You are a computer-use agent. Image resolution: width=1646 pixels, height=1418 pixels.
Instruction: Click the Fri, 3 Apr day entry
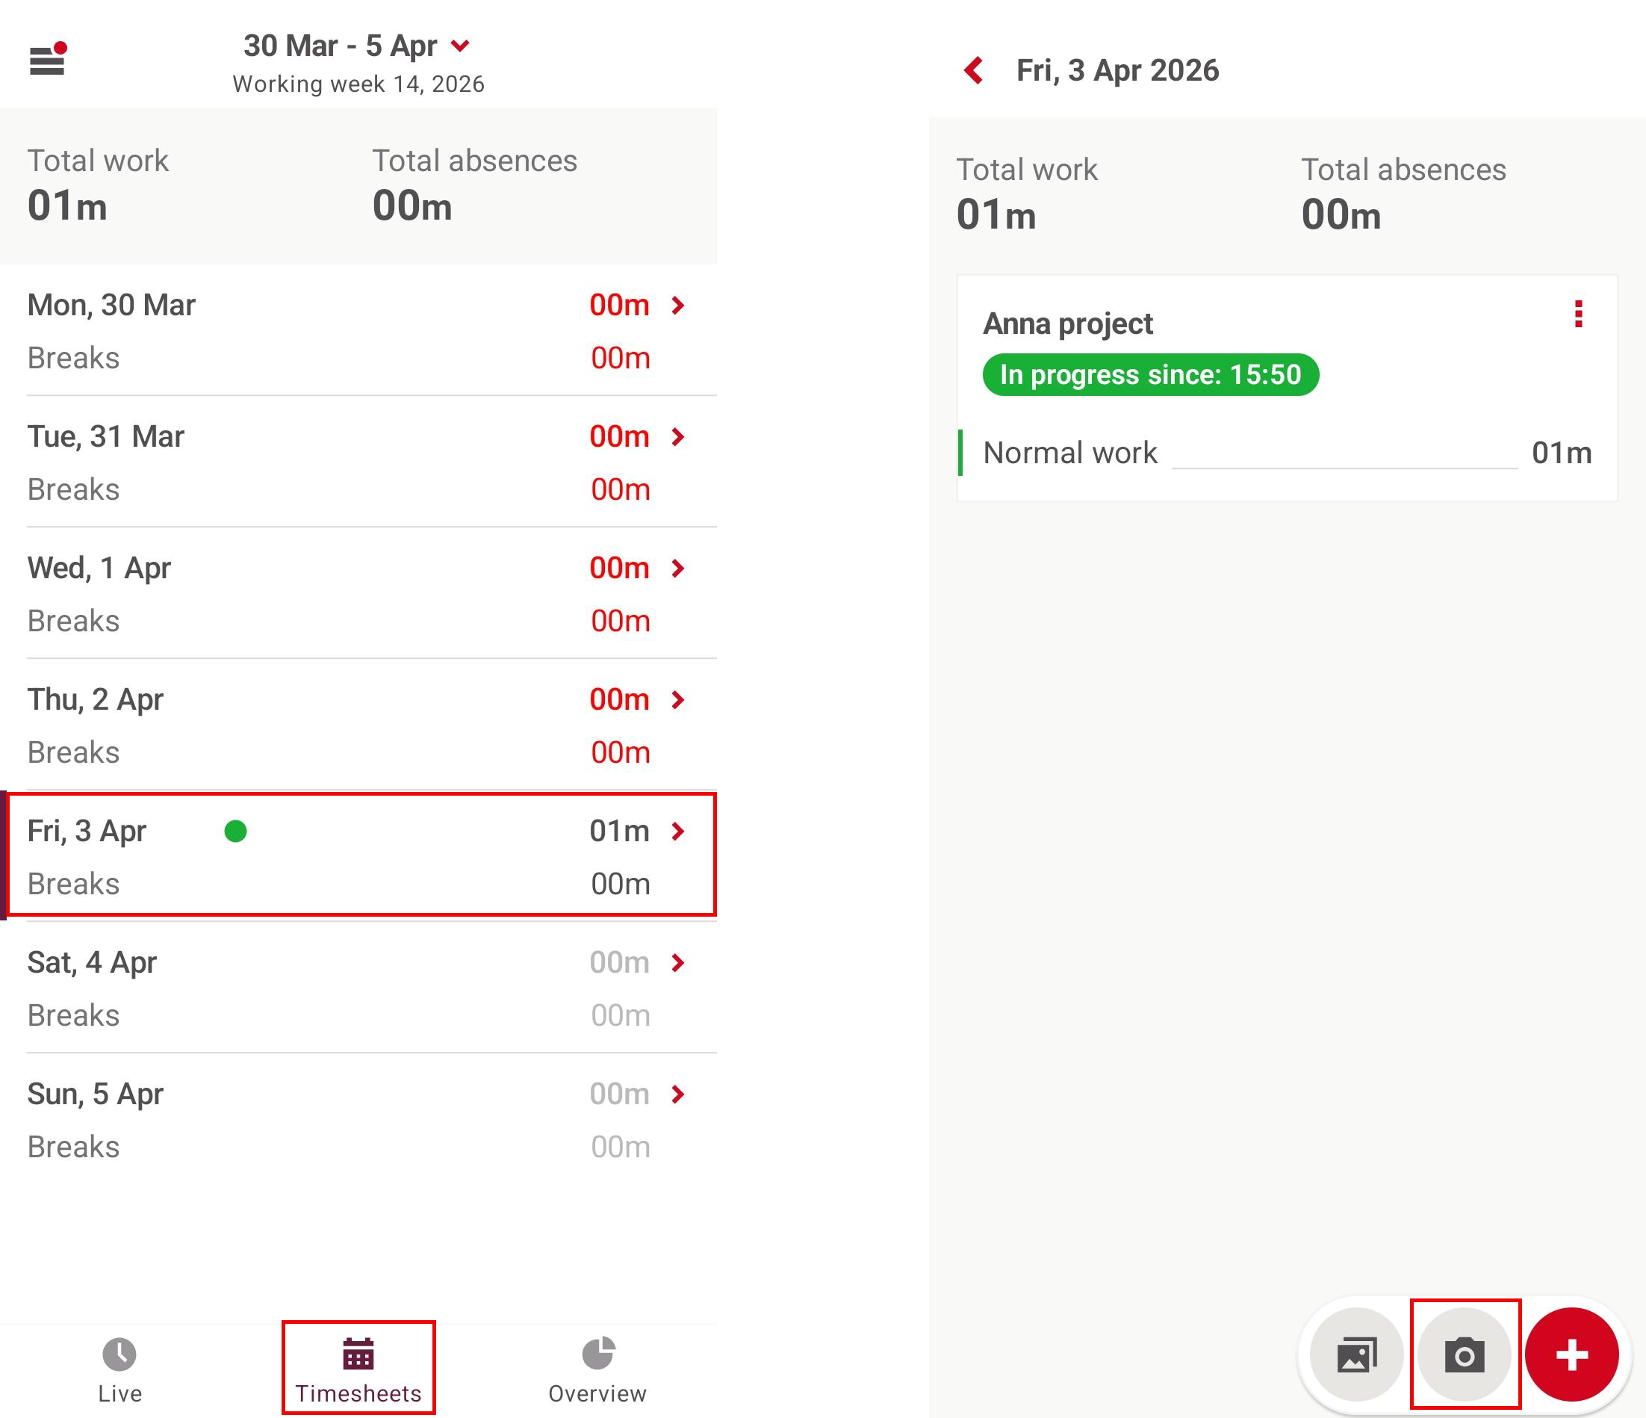pyautogui.click(x=358, y=856)
